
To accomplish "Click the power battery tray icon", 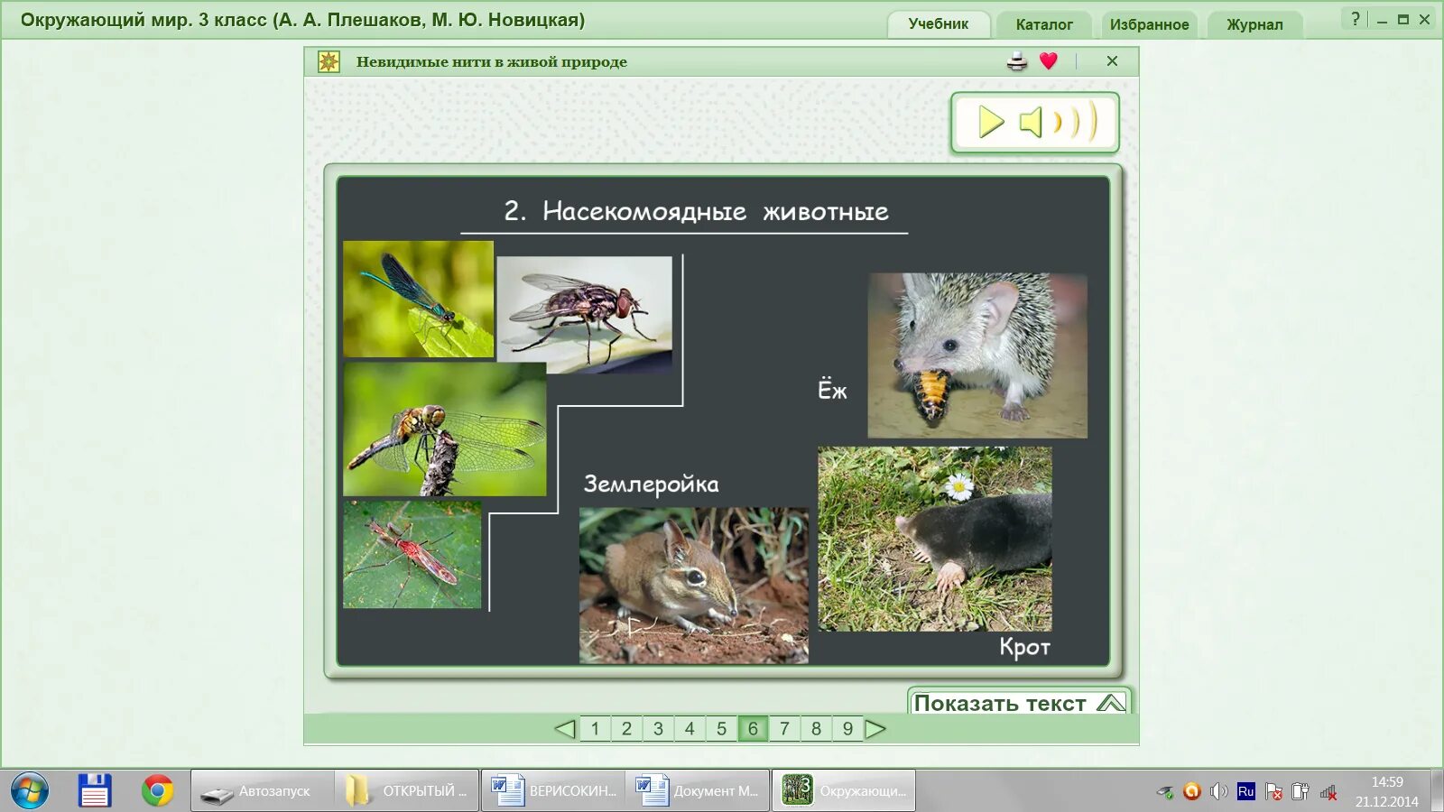I will (1301, 791).
